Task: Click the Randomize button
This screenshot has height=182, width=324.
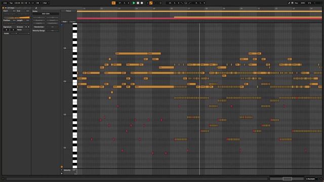Action: [x=39, y=27]
